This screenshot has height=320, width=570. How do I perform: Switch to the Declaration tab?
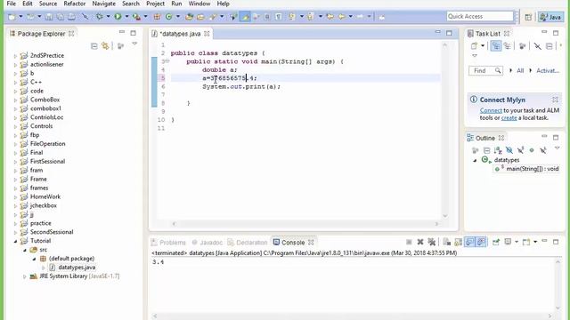click(248, 243)
